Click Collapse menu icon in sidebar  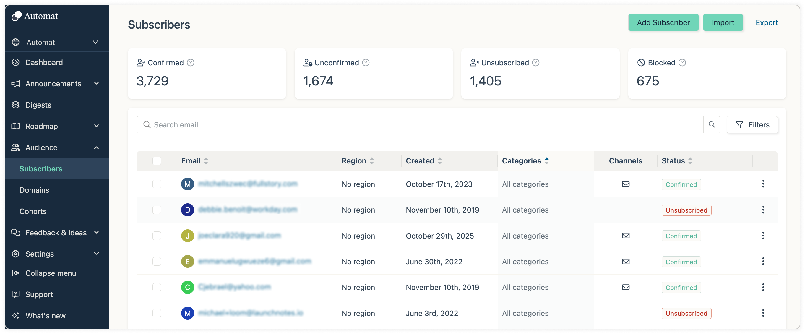coord(15,273)
